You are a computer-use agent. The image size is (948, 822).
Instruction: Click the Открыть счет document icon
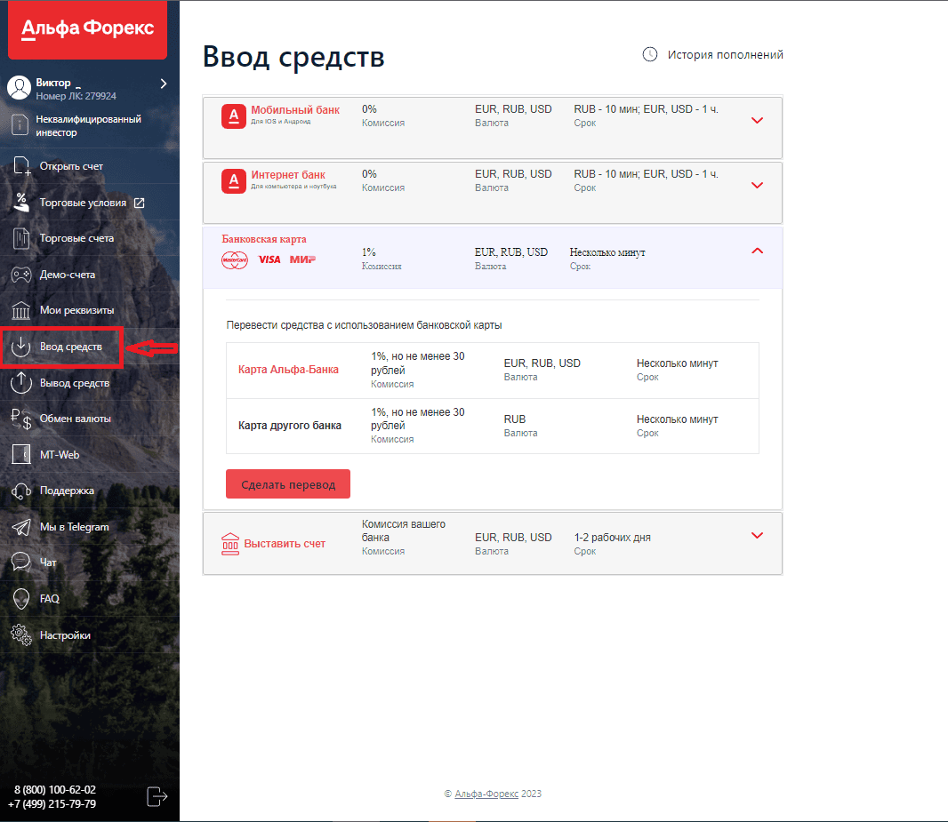(x=21, y=166)
